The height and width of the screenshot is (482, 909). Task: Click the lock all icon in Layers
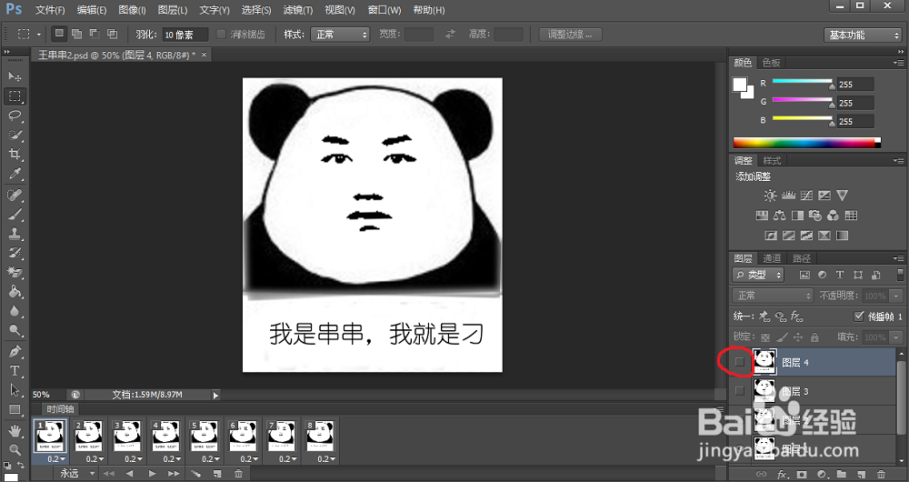814,337
